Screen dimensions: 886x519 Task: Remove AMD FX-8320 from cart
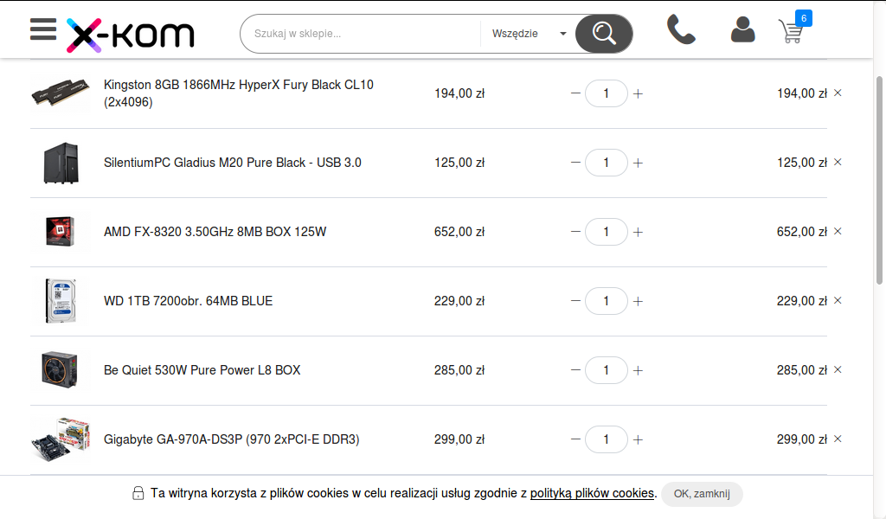click(838, 231)
